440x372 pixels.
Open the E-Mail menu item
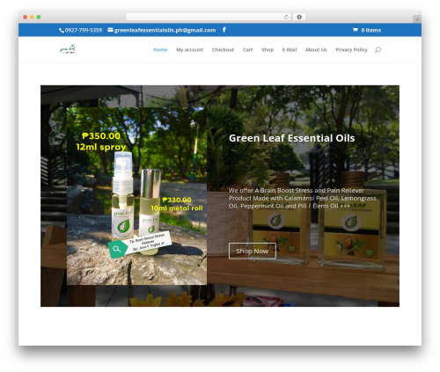coord(290,50)
